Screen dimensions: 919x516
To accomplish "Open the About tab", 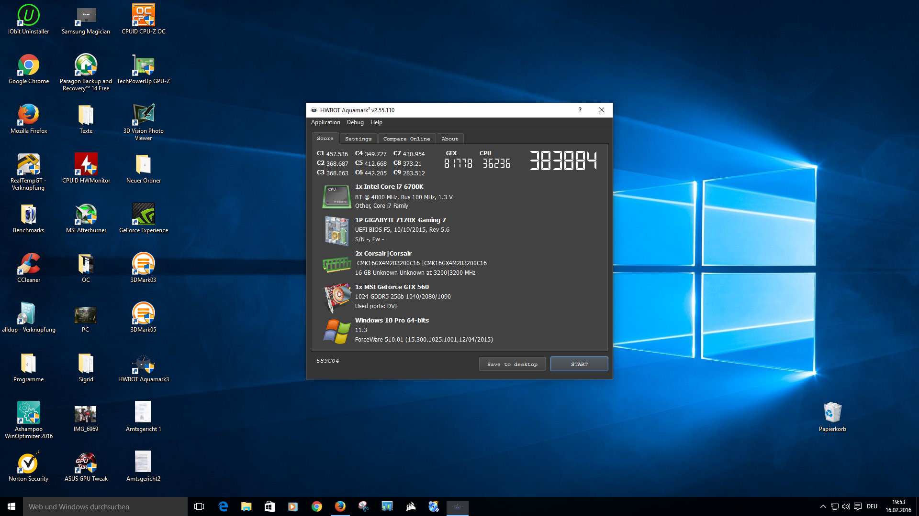I will point(449,139).
